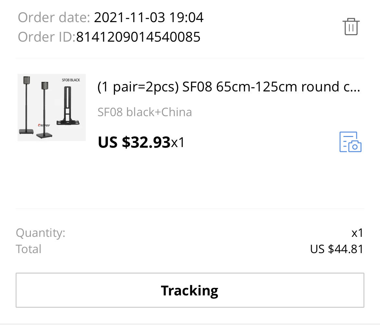Select the SF08 black+China variant text
380x325 pixels.
pos(145,112)
